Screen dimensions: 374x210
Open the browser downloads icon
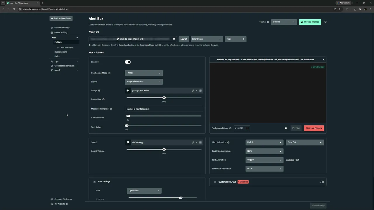tap(355, 9)
